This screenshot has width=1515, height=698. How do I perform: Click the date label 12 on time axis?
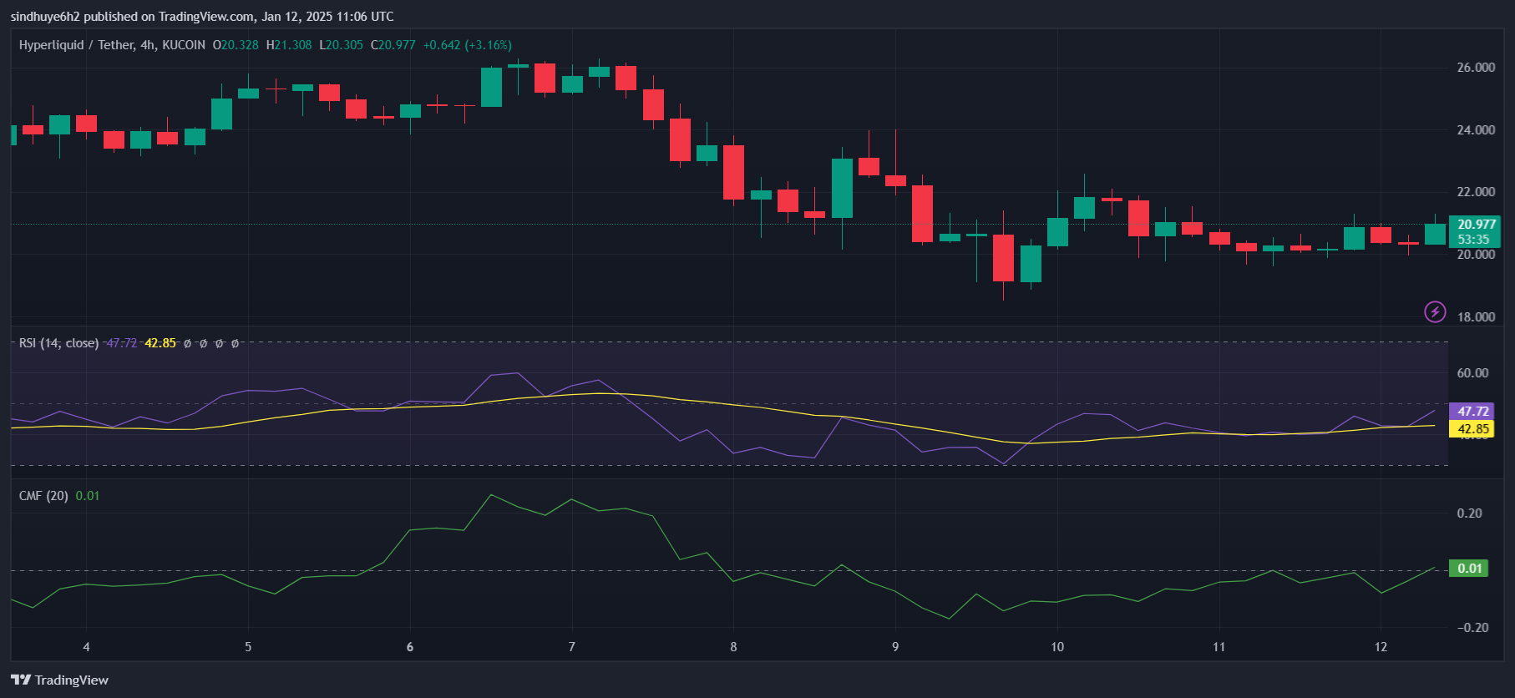[x=1381, y=647]
